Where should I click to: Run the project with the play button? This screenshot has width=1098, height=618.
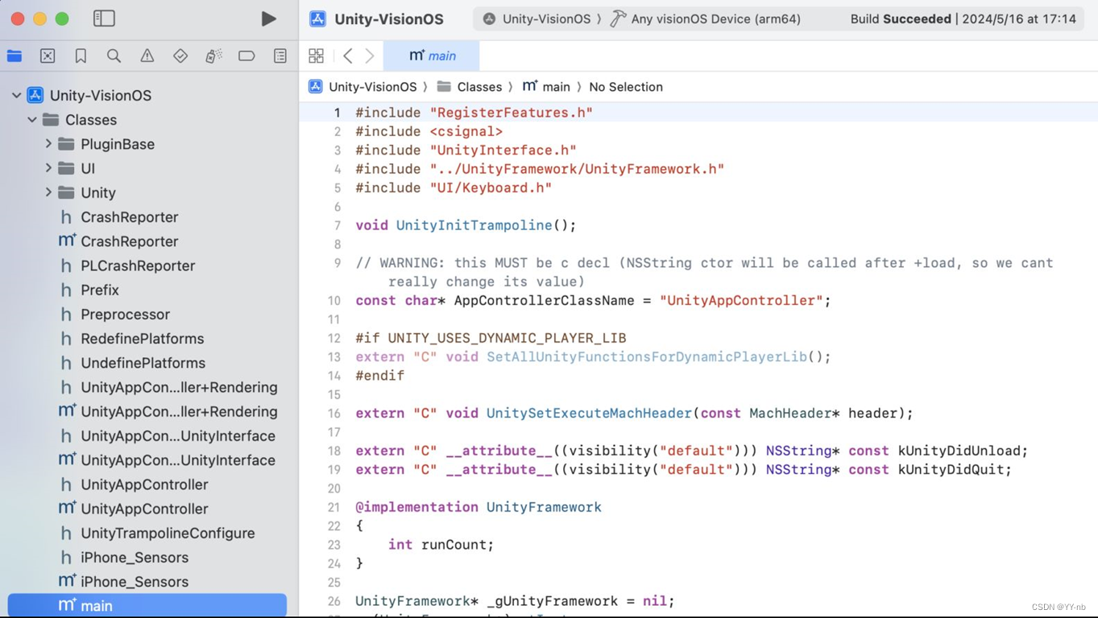click(x=268, y=19)
